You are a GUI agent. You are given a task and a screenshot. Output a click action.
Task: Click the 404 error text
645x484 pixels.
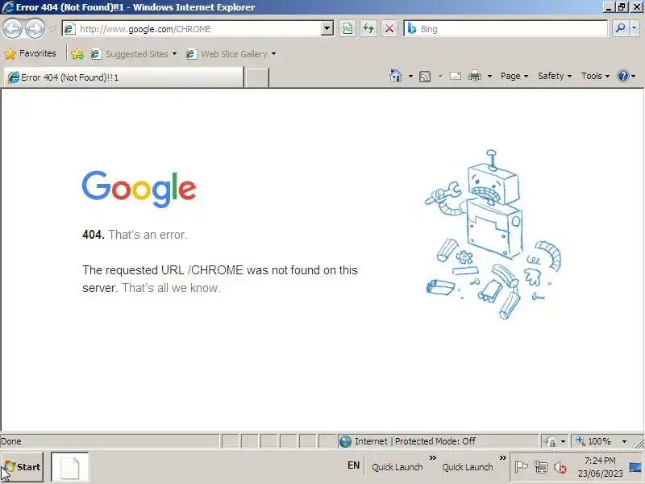[135, 235]
